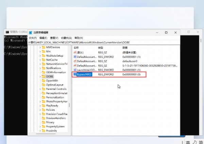Open the 查看(V) menu
The height and width of the screenshot is (144, 204).
coord(54,38)
